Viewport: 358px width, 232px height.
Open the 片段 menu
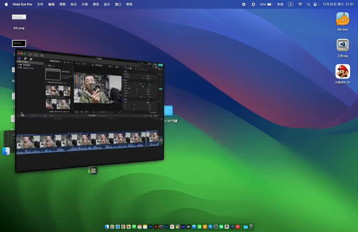point(85,4)
